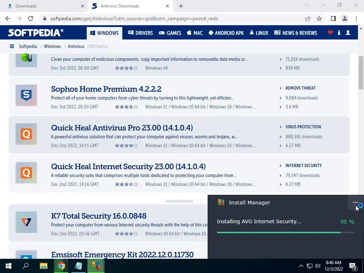Open the Drivers section
Viewport: 364px width, 273px height.
pyautogui.click(x=140, y=33)
